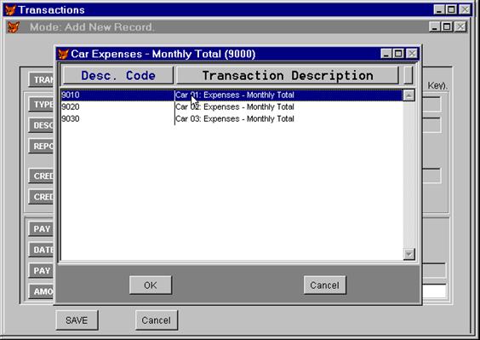Click the list scrollbar down arrow

409,254
